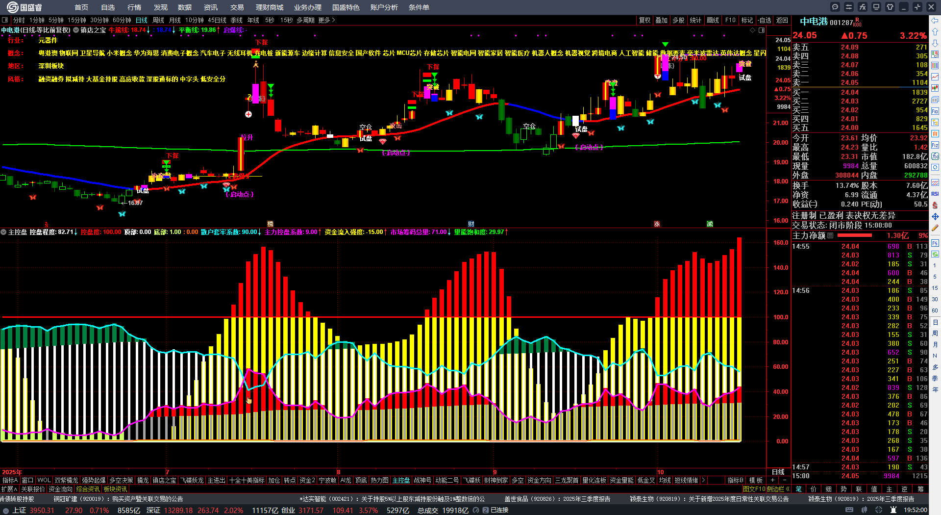Screen dimensions: 941x515
Task: Open the candlestick chart icon in right sidebar
Action: pyautogui.click(x=935, y=88)
